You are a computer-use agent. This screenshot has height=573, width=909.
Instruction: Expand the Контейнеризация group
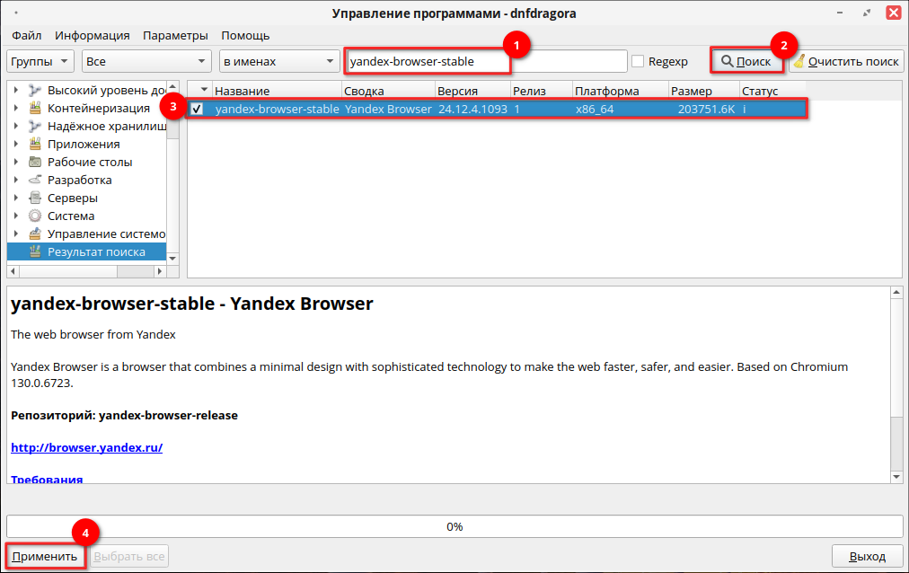tap(16, 109)
